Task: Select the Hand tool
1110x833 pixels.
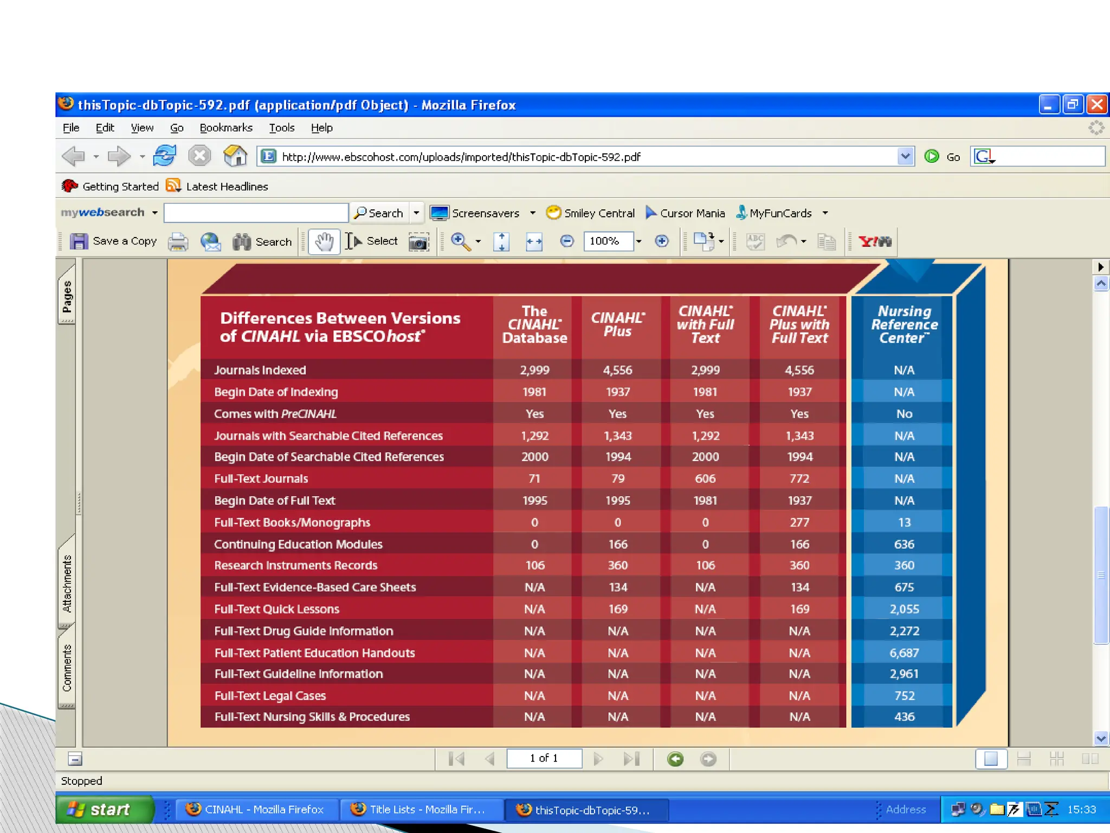Action: point(324,241)
